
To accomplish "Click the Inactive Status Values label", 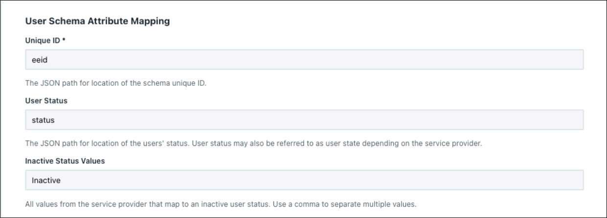I will [x=57, y=160].
